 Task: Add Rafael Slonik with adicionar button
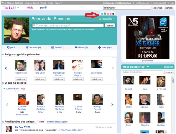coord(21,80)
